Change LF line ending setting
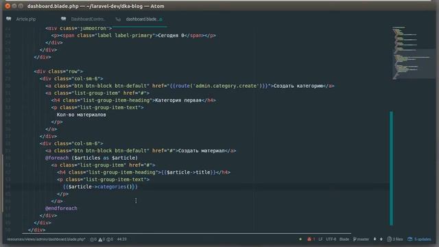The width and height of the screenshot is (439, 247). click(320, 239)
